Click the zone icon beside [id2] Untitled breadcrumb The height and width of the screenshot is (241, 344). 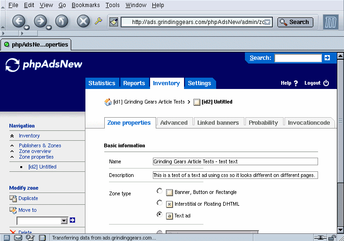(197, 102)
